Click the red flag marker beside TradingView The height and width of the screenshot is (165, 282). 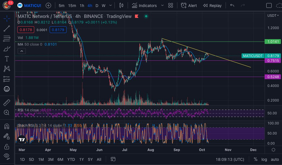(x=137, y=16)
